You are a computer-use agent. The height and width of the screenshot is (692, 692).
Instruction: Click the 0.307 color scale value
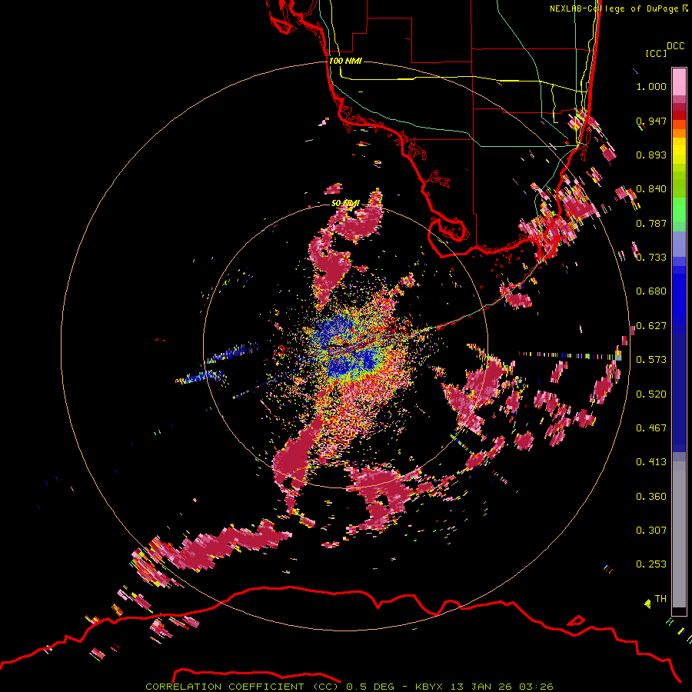click(651, 531)
